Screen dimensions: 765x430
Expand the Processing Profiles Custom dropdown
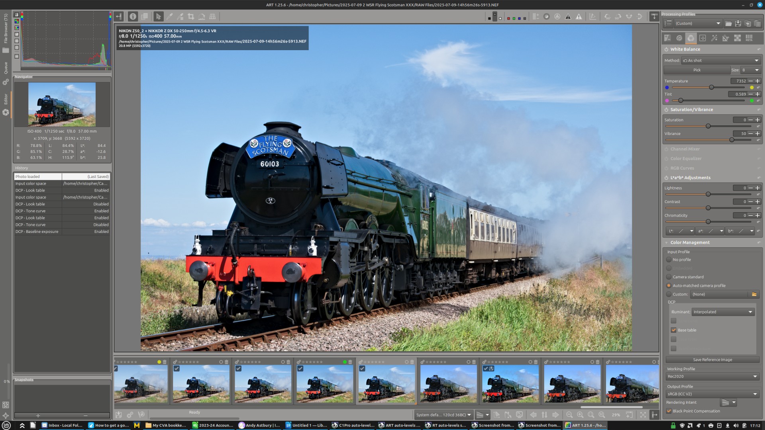tap(698, 23)
